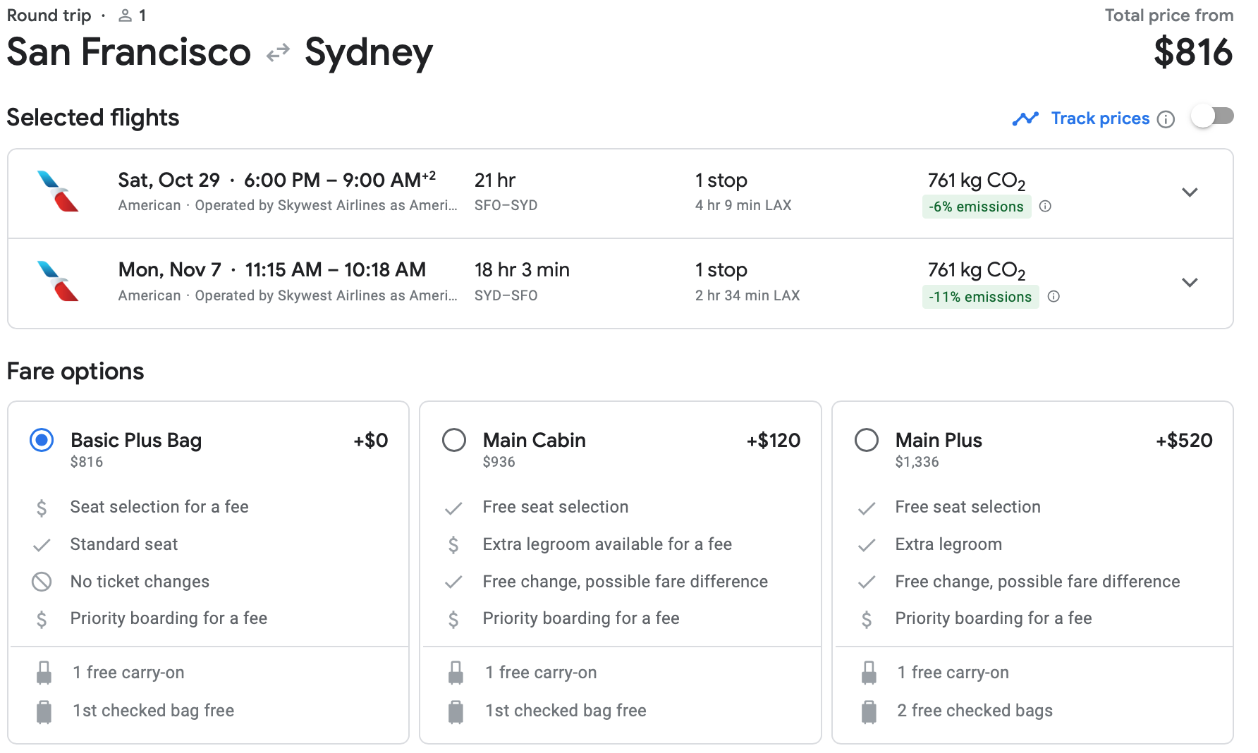Click the Track prices info icon
1258x753 pixels.
(1166, 119)
